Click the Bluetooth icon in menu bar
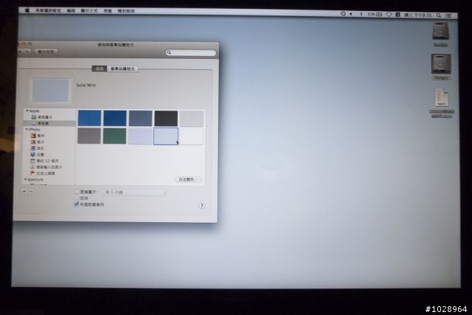 point(361,14)
